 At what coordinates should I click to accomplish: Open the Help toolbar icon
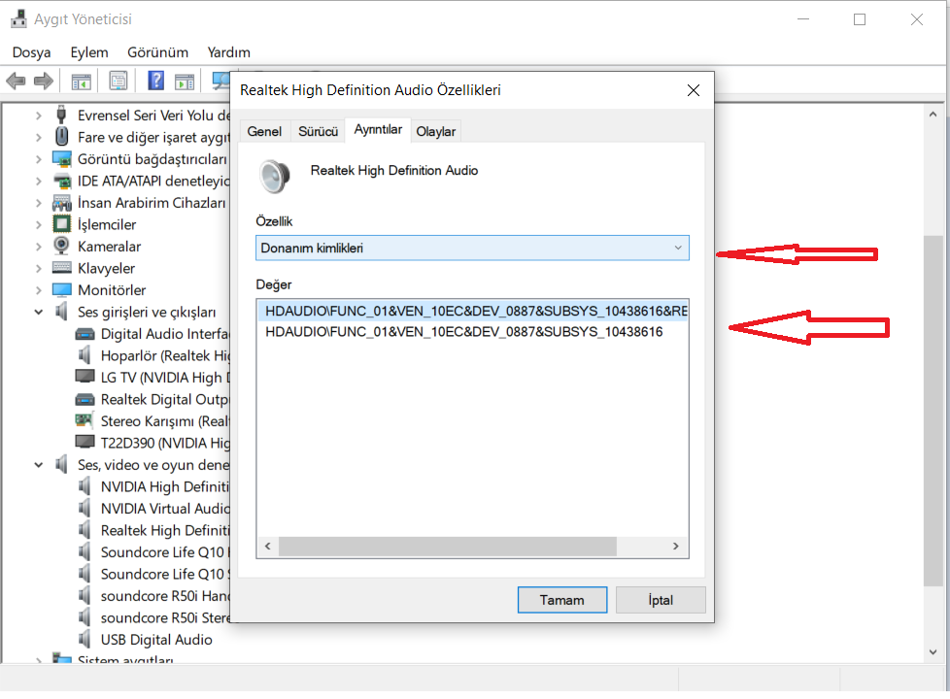[155, 81]
